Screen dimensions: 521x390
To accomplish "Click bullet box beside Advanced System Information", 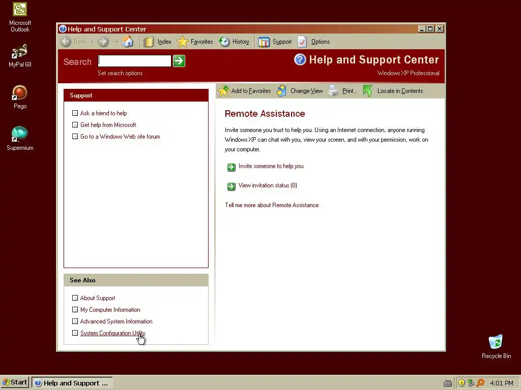I will click(75, 321).
